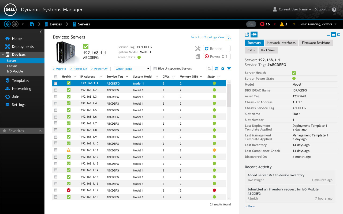The height and width of the screenshot is (214, 343).
Task: Go to home via breadcrumb house icon
Action: [32, 24]
